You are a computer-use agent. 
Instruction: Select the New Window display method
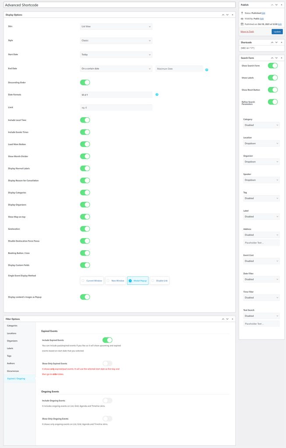pyautogui.click(x=115, y=280)
